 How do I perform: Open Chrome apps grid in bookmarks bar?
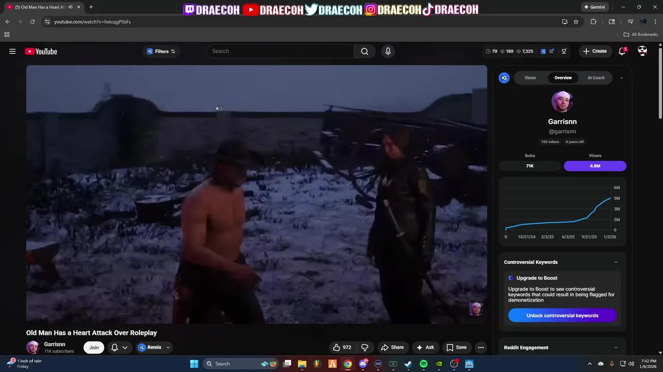click(7, 35)
